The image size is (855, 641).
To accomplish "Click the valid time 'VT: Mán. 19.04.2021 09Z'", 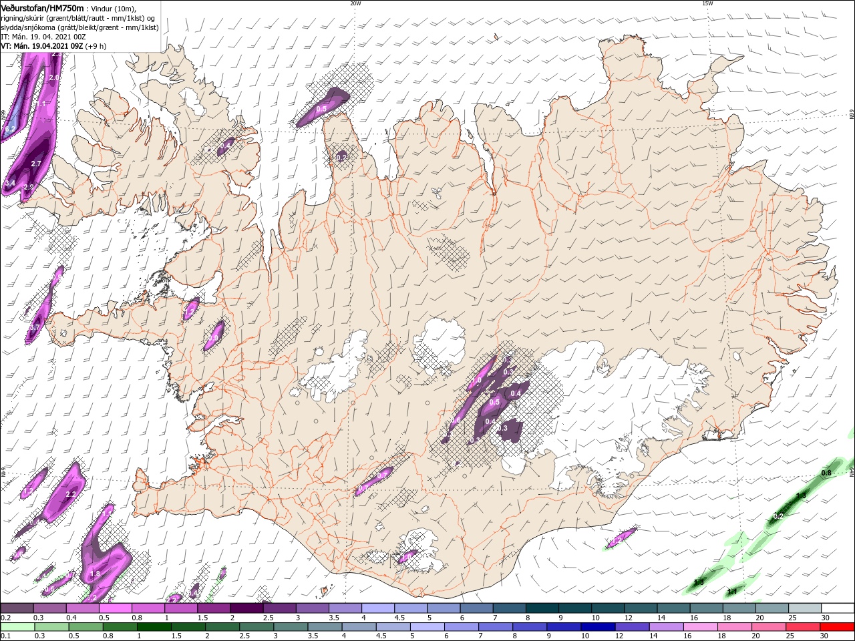I will click(41, 46).
